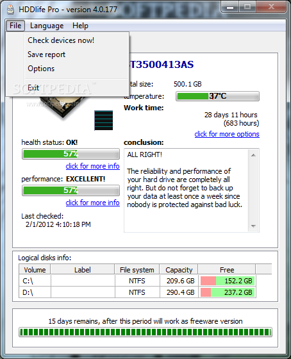This screenshot has height=359, width=291.
Task: Select the D:\ volume cell
Action: click(x=35, y=292)
